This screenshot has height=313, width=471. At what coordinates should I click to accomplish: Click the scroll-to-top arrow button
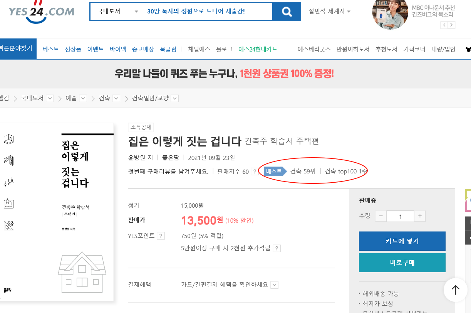(456, 290)
